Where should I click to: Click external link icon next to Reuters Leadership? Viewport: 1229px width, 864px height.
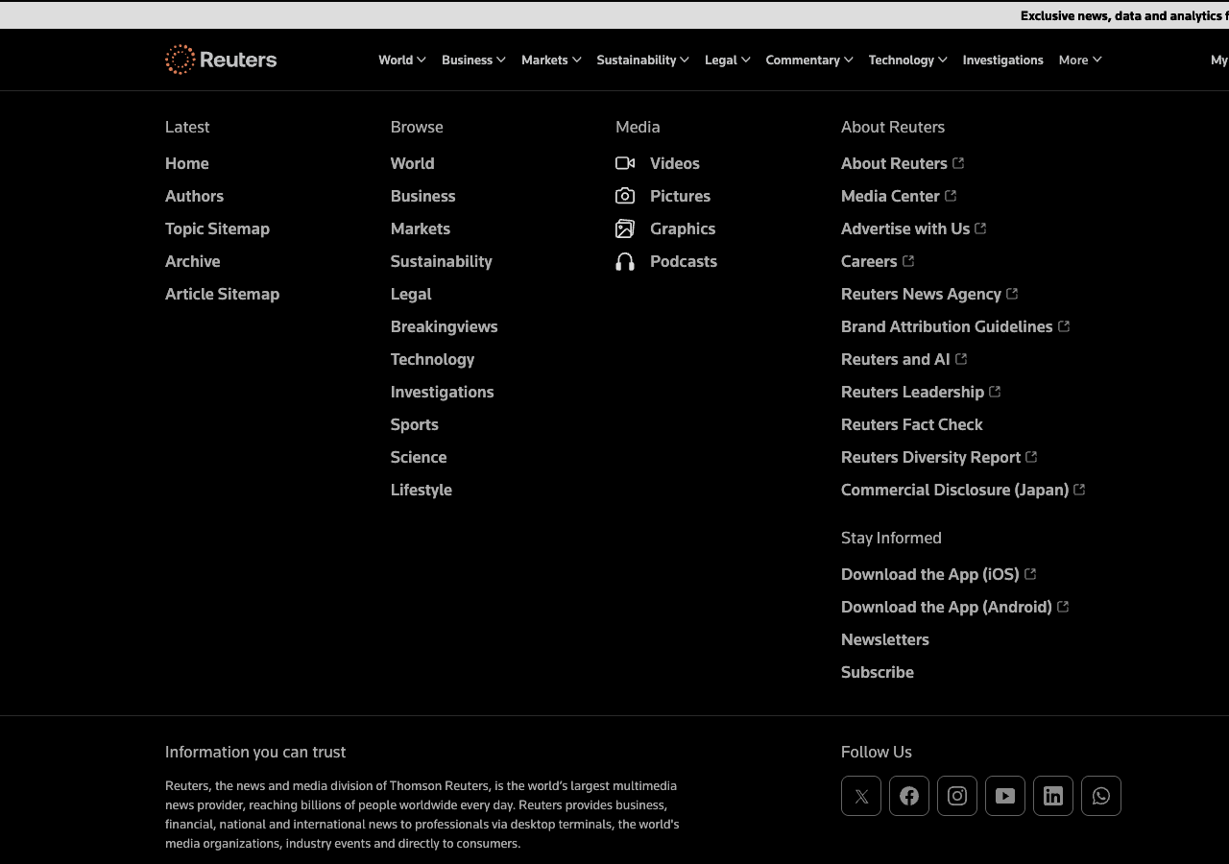(995, 392)
